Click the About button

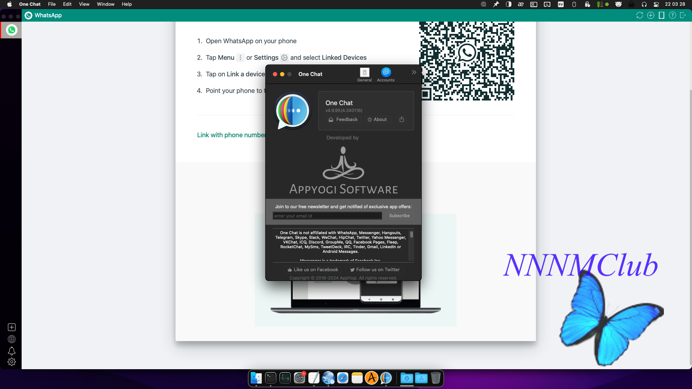click(x=377, y=119)
